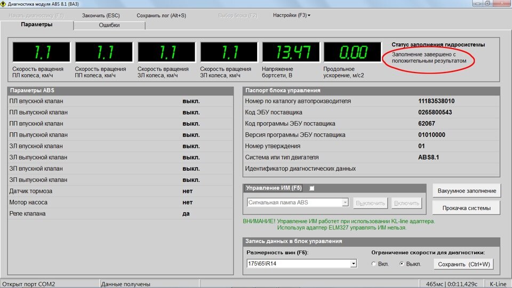Enable the Управление ИМ (F5) checkbox
The image size is (512, 288).
[312, 188]
